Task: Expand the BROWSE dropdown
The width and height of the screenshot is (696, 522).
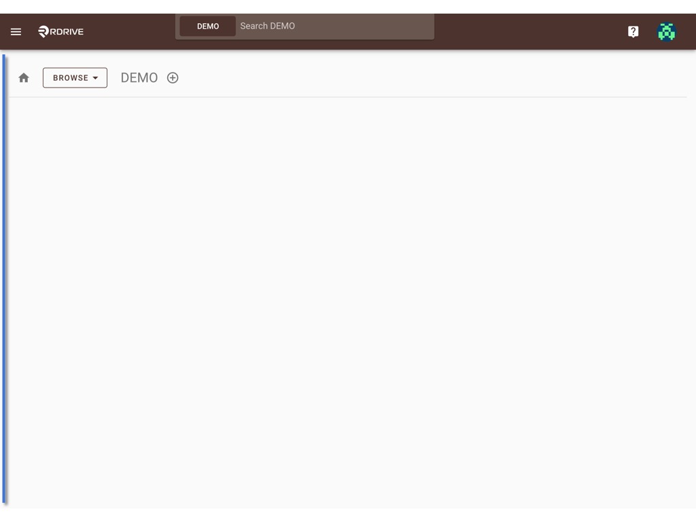Action: tap(75, 77)
